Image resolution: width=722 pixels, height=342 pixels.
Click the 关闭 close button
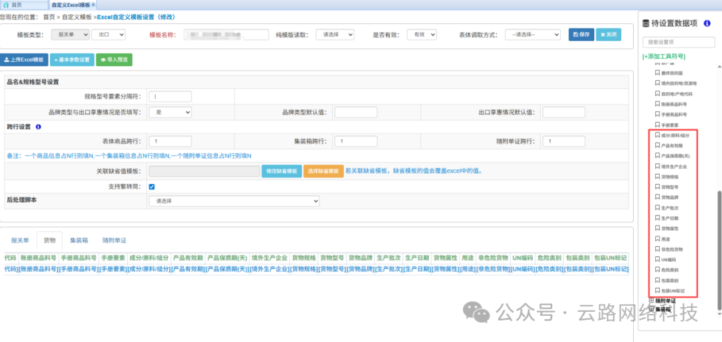pos(608,35)
